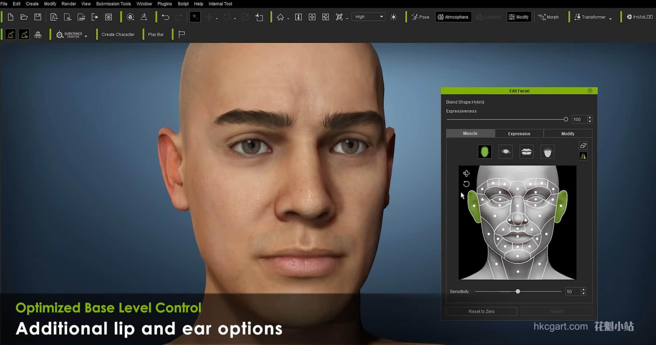This screenshot has width=656, height=345.
Task: Switch to the Expression tab
Action: coord(519,134)
